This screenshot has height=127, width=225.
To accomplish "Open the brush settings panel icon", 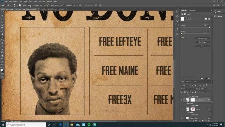I will tap(20, 5).
